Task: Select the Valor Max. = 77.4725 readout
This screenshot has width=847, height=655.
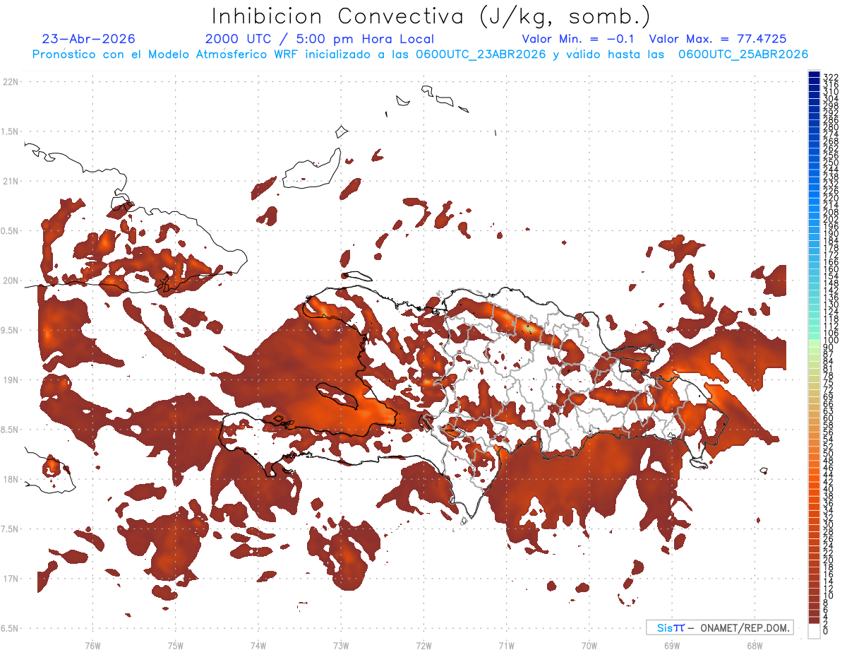Action: pyautogui.click(x=718, y=39)
